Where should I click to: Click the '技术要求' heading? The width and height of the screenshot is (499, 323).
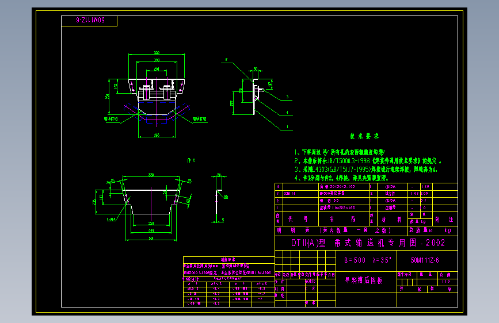tap(364, 136)
